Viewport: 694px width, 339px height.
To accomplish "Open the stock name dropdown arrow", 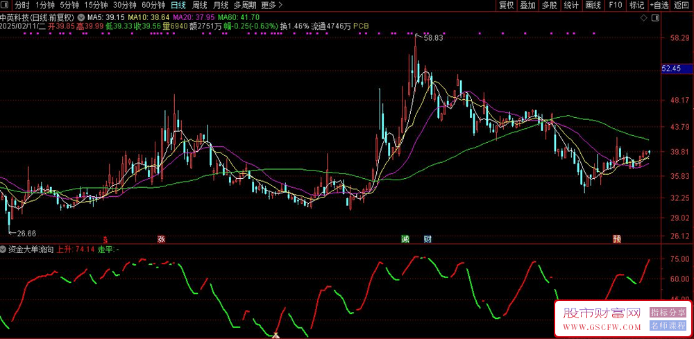I will pyautogui.click(x=82, y=16).
